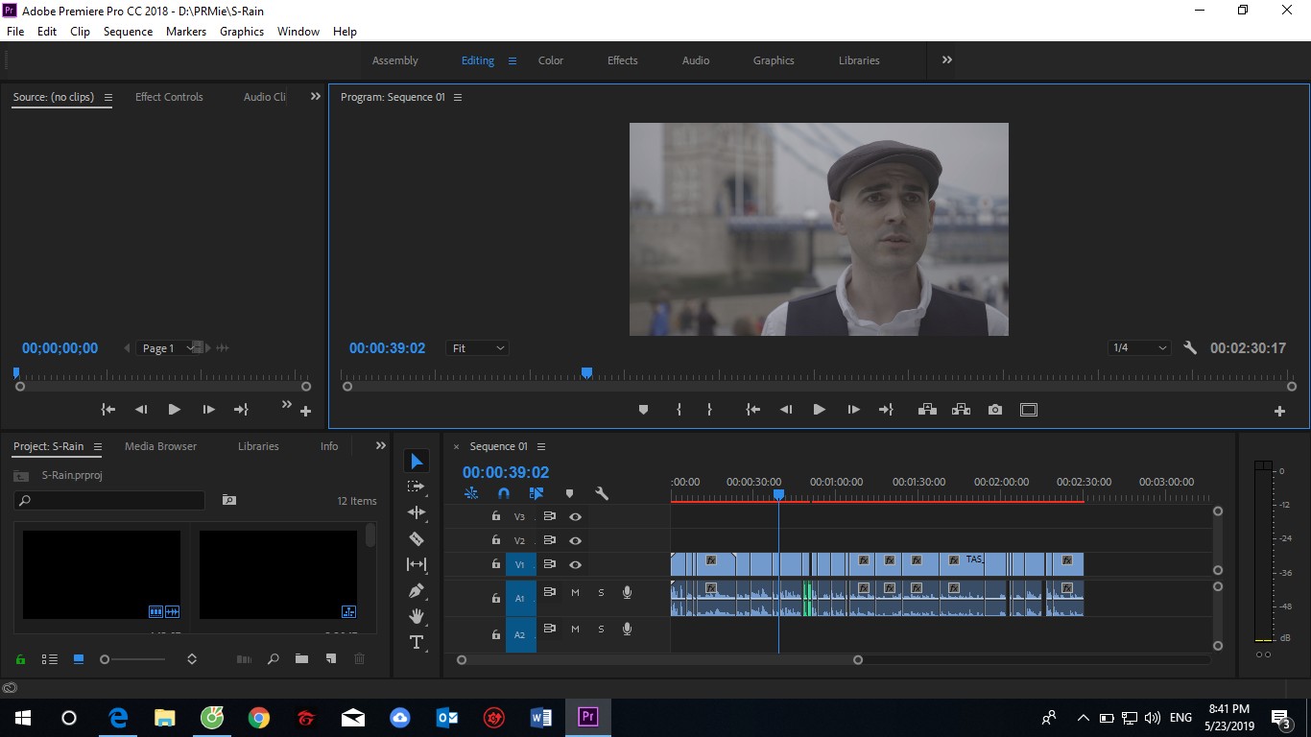
Task: Select the Type tool
Action: pyautogui.click(x=417, y=642)
